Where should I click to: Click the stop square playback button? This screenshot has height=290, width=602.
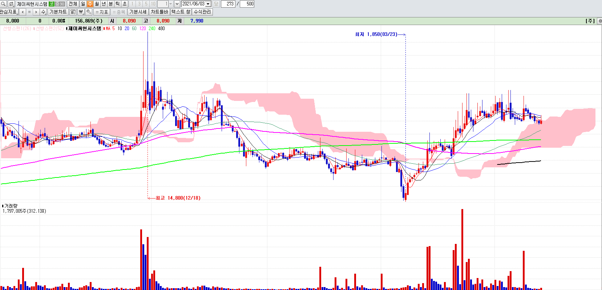(29, 12)
